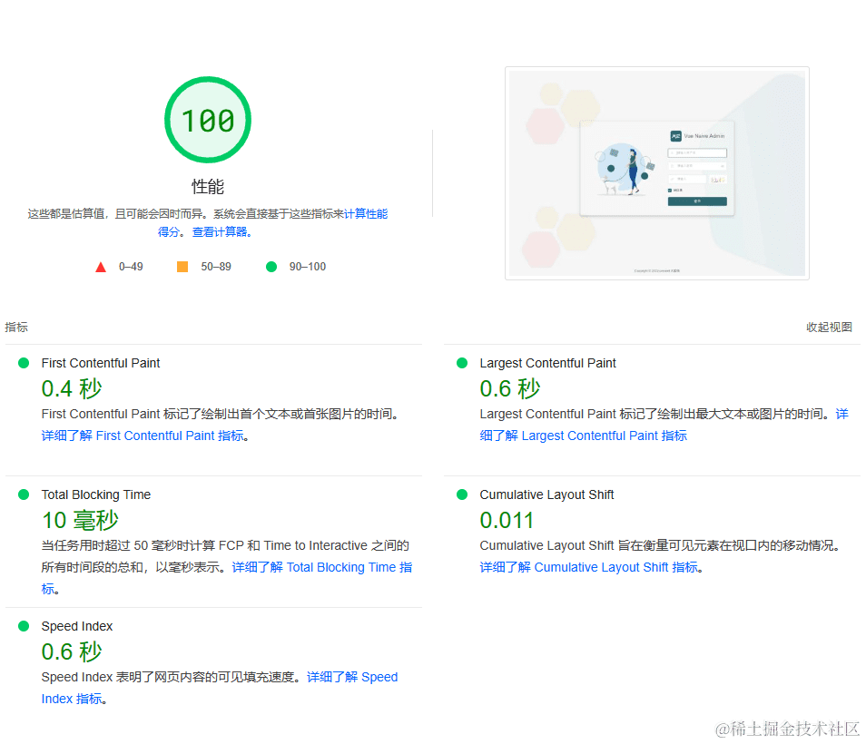Open 详细了解 Speed Index 指标 link
Screen dimensions: 866x744
(x=352, y=678)
